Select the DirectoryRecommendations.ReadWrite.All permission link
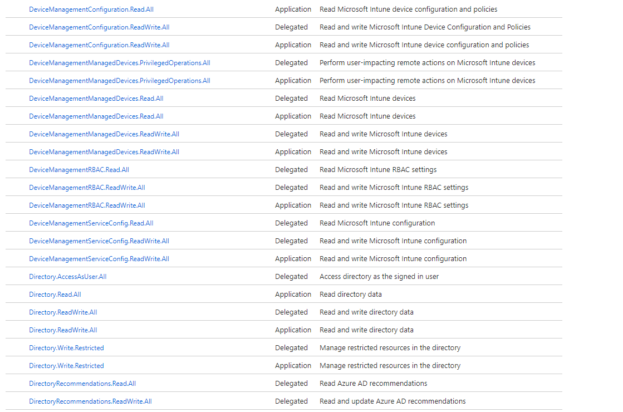The image size is (623, 412). (90, 401)
